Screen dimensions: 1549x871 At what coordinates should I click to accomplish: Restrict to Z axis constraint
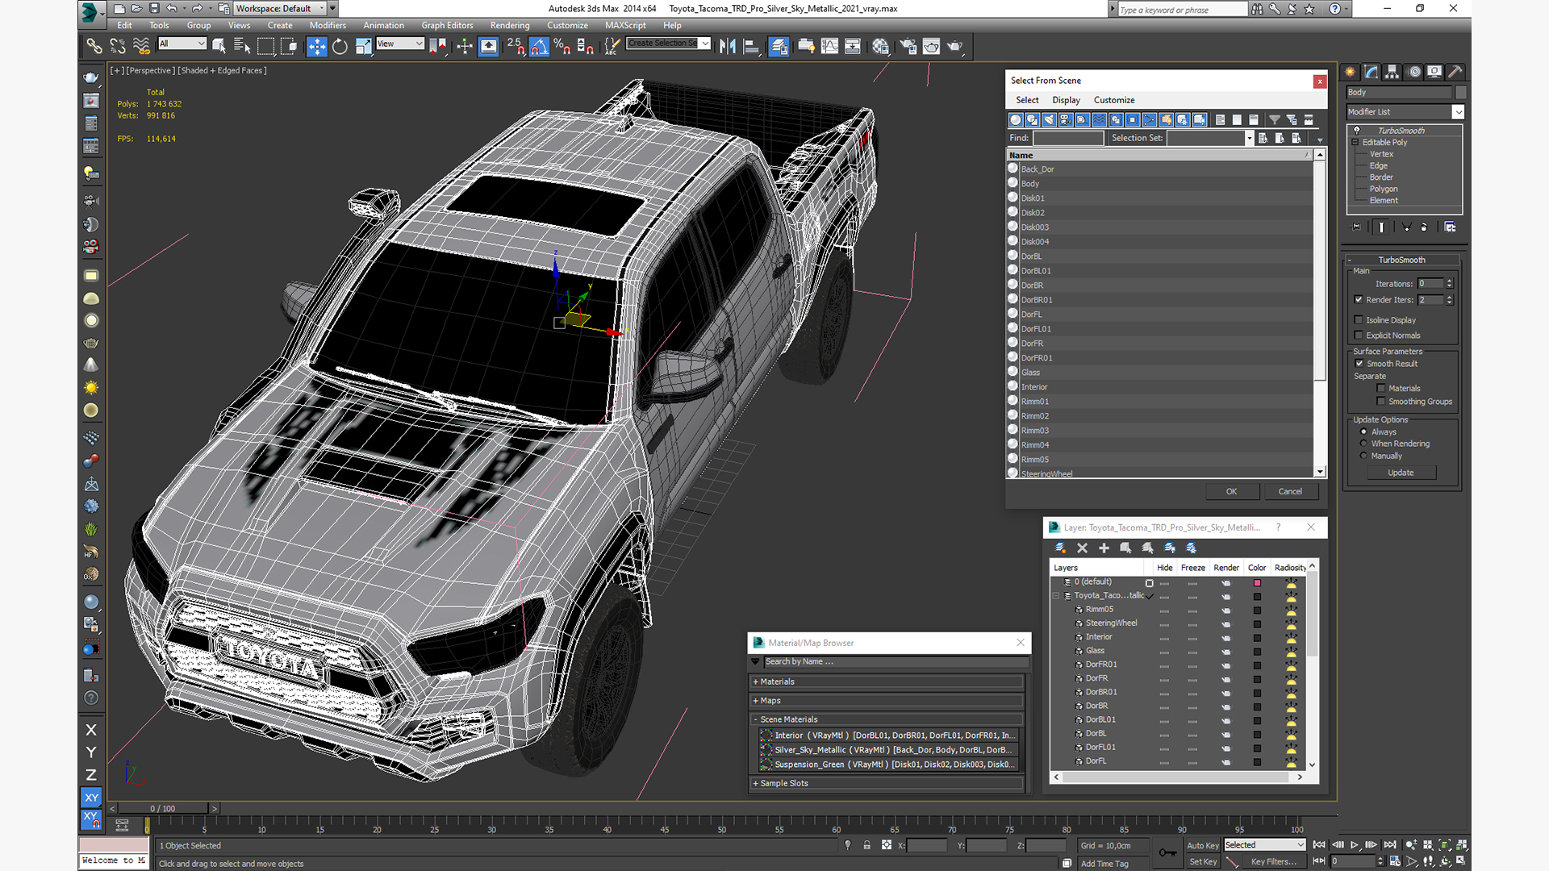coord(91,775)
